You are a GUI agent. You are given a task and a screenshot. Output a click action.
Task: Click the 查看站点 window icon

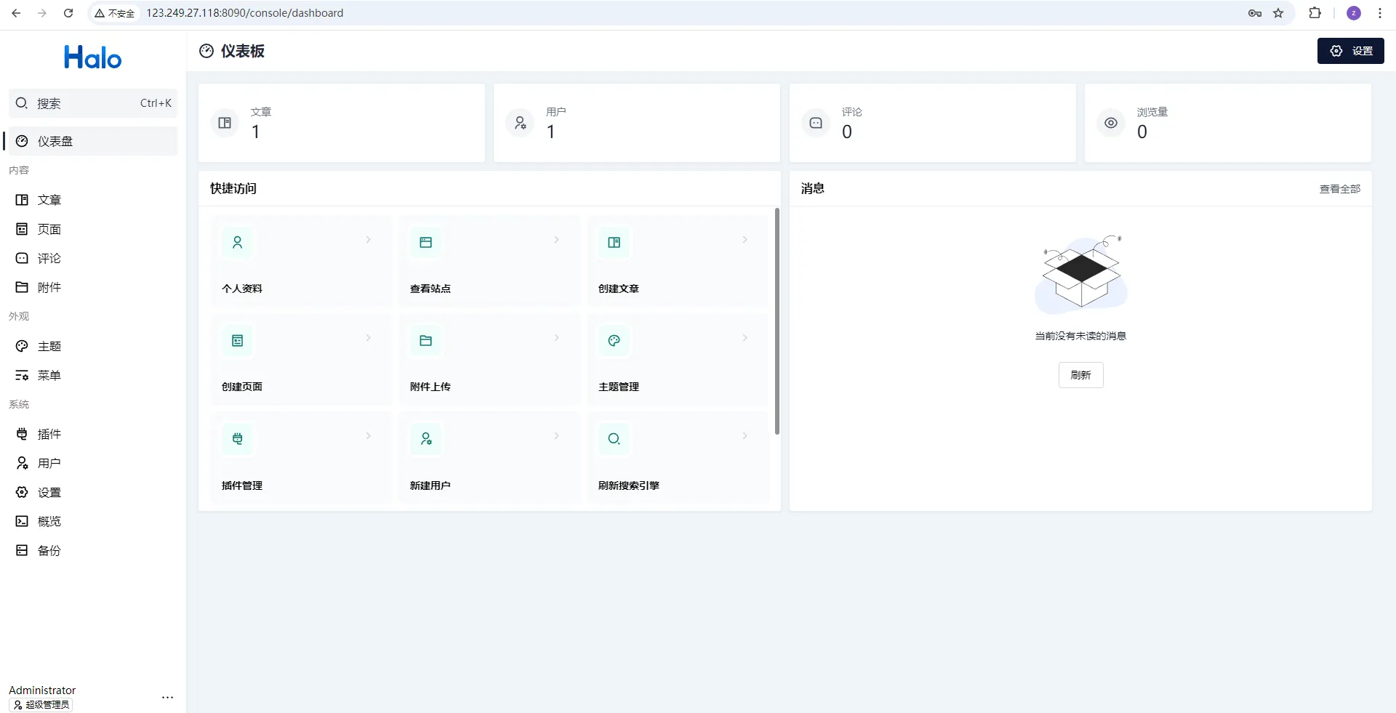[x=425, y=242]
